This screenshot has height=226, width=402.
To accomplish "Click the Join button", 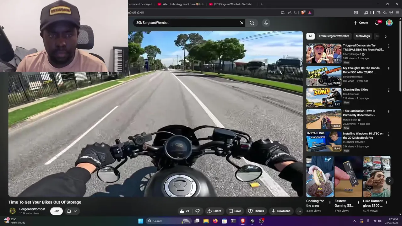I will point(57,211).
